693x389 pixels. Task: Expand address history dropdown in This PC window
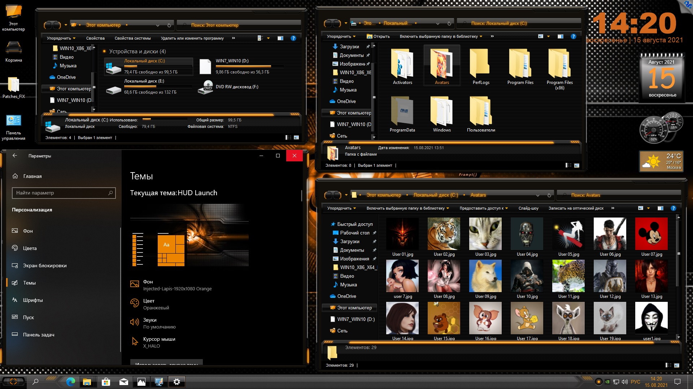tap(158, 25)
